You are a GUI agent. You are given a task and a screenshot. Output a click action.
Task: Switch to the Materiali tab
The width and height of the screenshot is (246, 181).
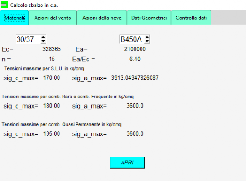(14, 18)
